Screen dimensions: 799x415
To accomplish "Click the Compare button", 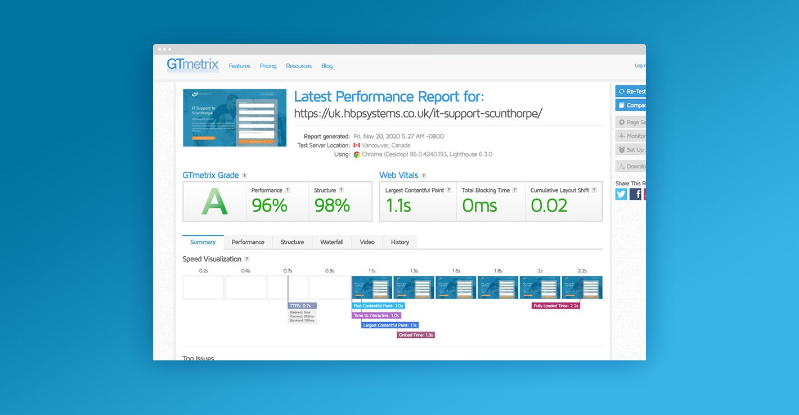I will [x=631, y=105].
